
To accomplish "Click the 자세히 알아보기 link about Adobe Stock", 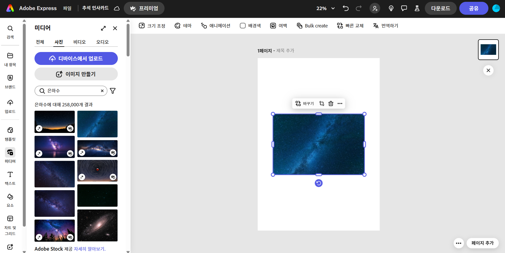I will click(x=90, y=249).
